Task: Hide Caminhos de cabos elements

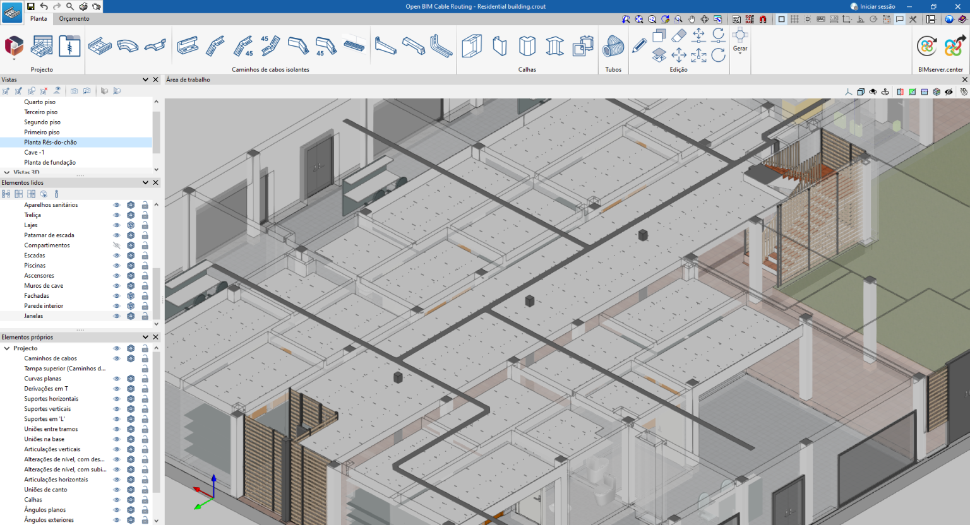Action: pyautogui.click(x=116, y=358)
